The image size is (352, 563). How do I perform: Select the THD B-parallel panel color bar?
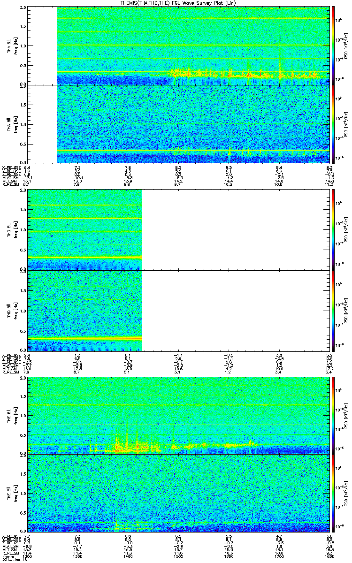pyautogui.click(x=333, y=310)
